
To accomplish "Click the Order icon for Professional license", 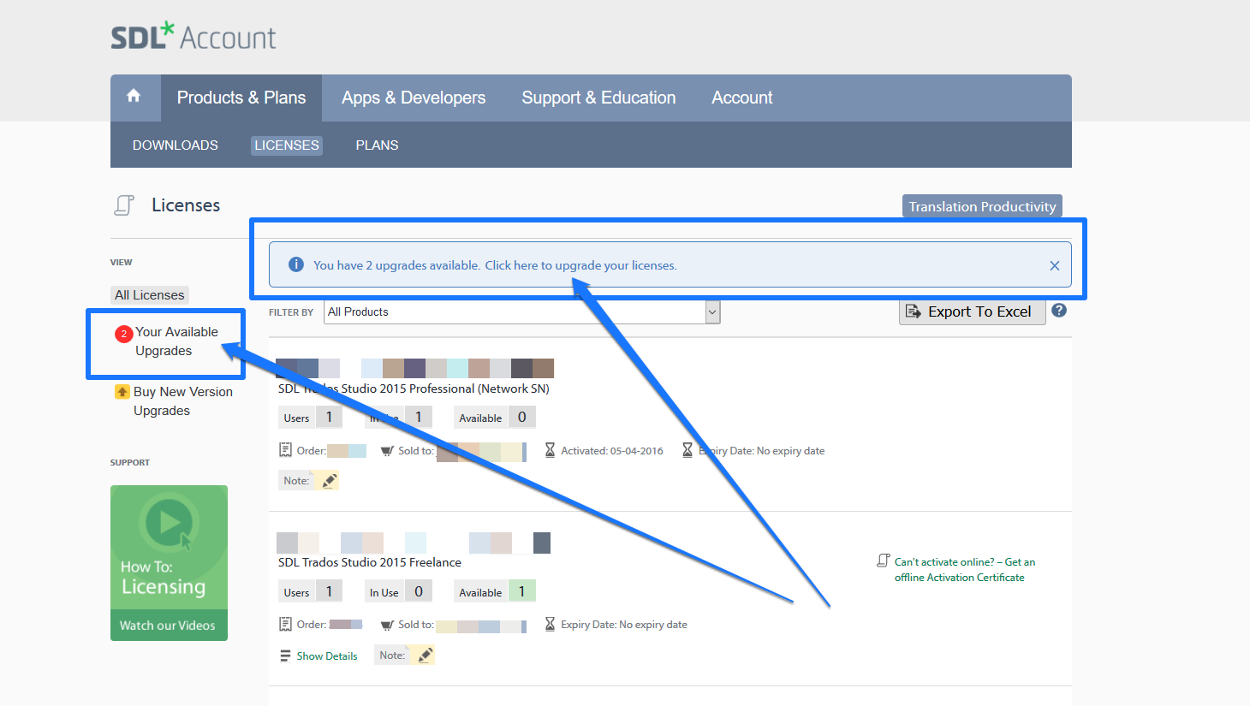I will [286, 450].
